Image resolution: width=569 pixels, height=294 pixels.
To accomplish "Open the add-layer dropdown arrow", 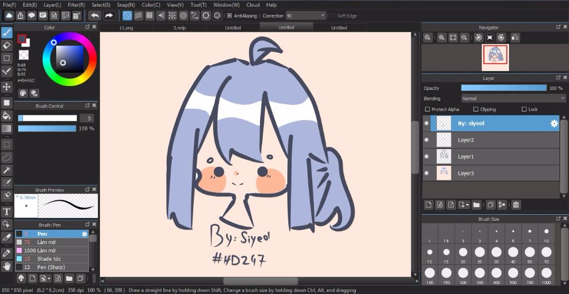I will pos(467,205).
